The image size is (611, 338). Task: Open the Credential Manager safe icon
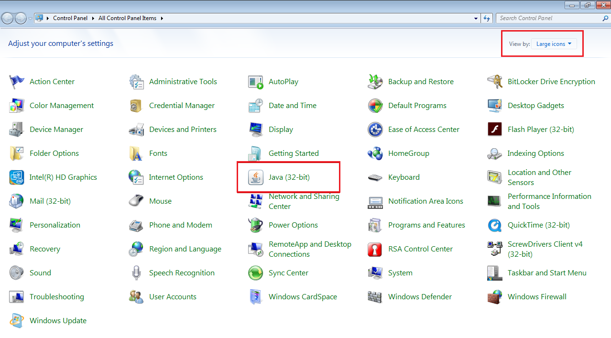point(136,106)
